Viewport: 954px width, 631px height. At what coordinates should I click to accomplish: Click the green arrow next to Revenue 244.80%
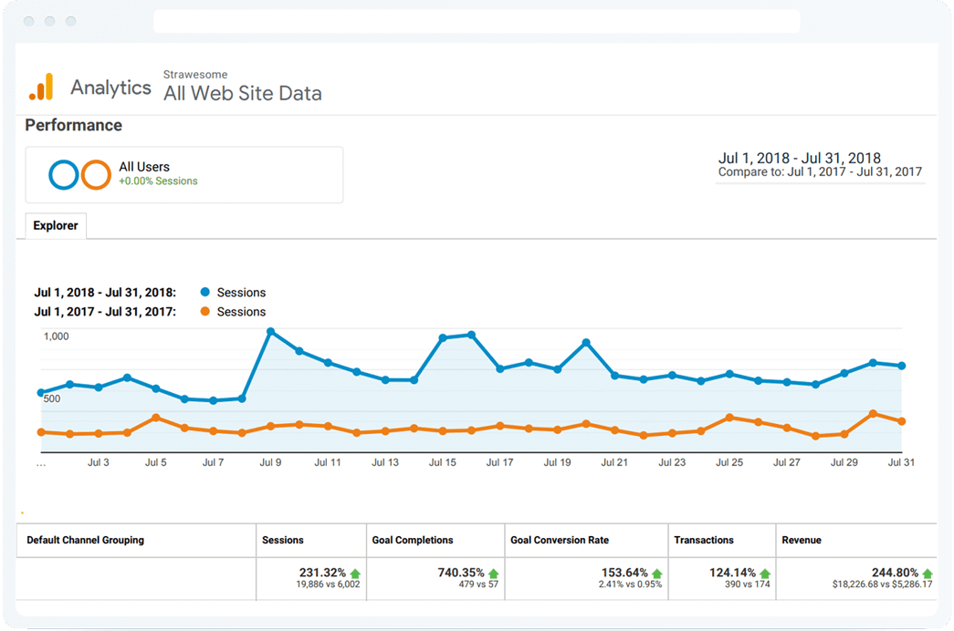click(x=929, y=574)
